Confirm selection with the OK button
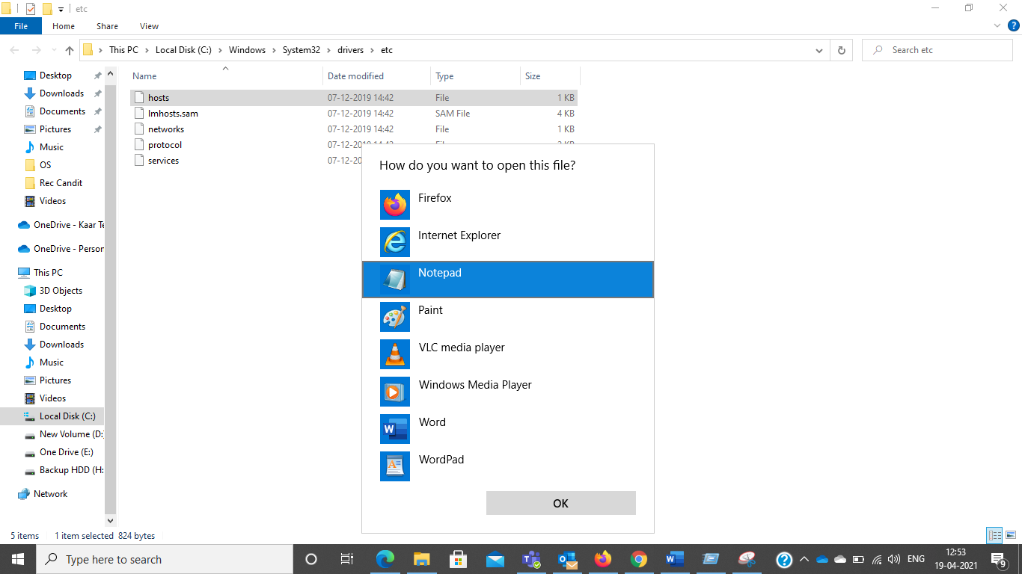Image resolution: width=1022 pixels, height=574 pixels. (x=561, y=503)
